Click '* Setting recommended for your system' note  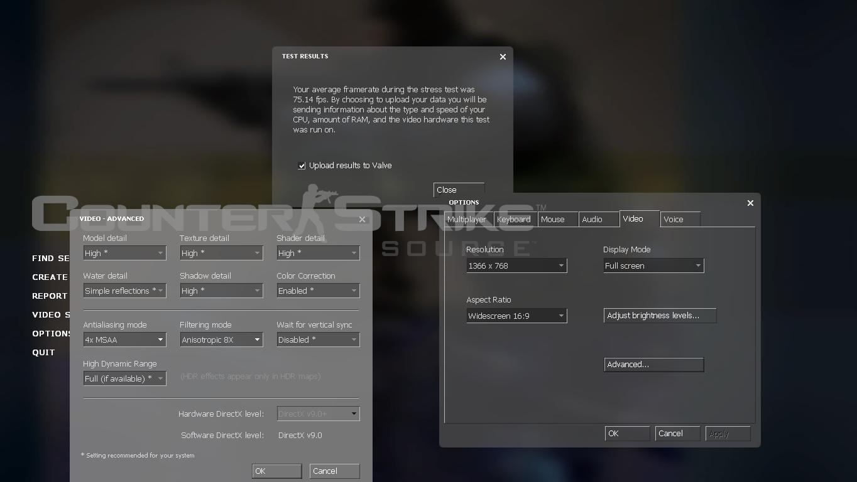coord(138,456)
